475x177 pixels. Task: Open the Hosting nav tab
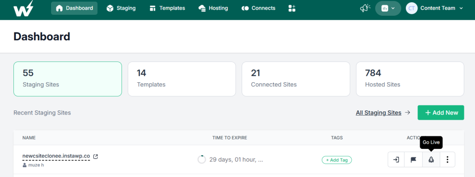tap(213, 8)
